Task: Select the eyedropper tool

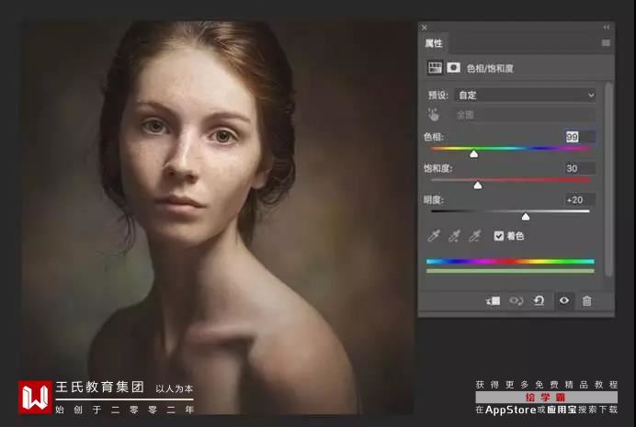Action: (x=434, y=236)
